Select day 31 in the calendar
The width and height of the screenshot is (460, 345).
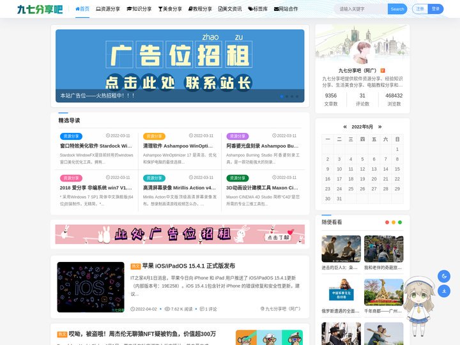339,199
